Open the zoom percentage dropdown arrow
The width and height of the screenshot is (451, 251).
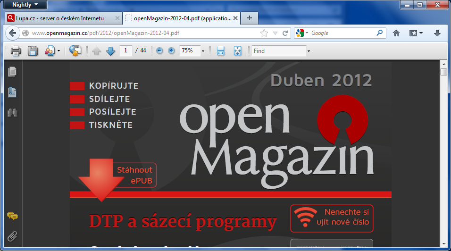(203, 51)
